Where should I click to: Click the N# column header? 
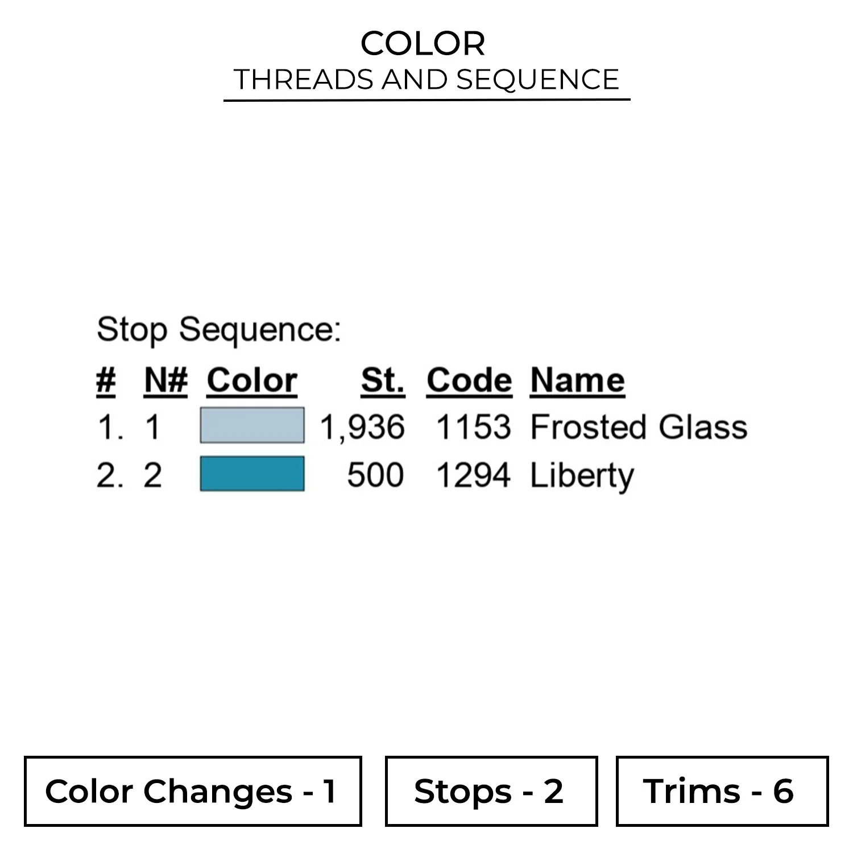(x=165, y=380)
